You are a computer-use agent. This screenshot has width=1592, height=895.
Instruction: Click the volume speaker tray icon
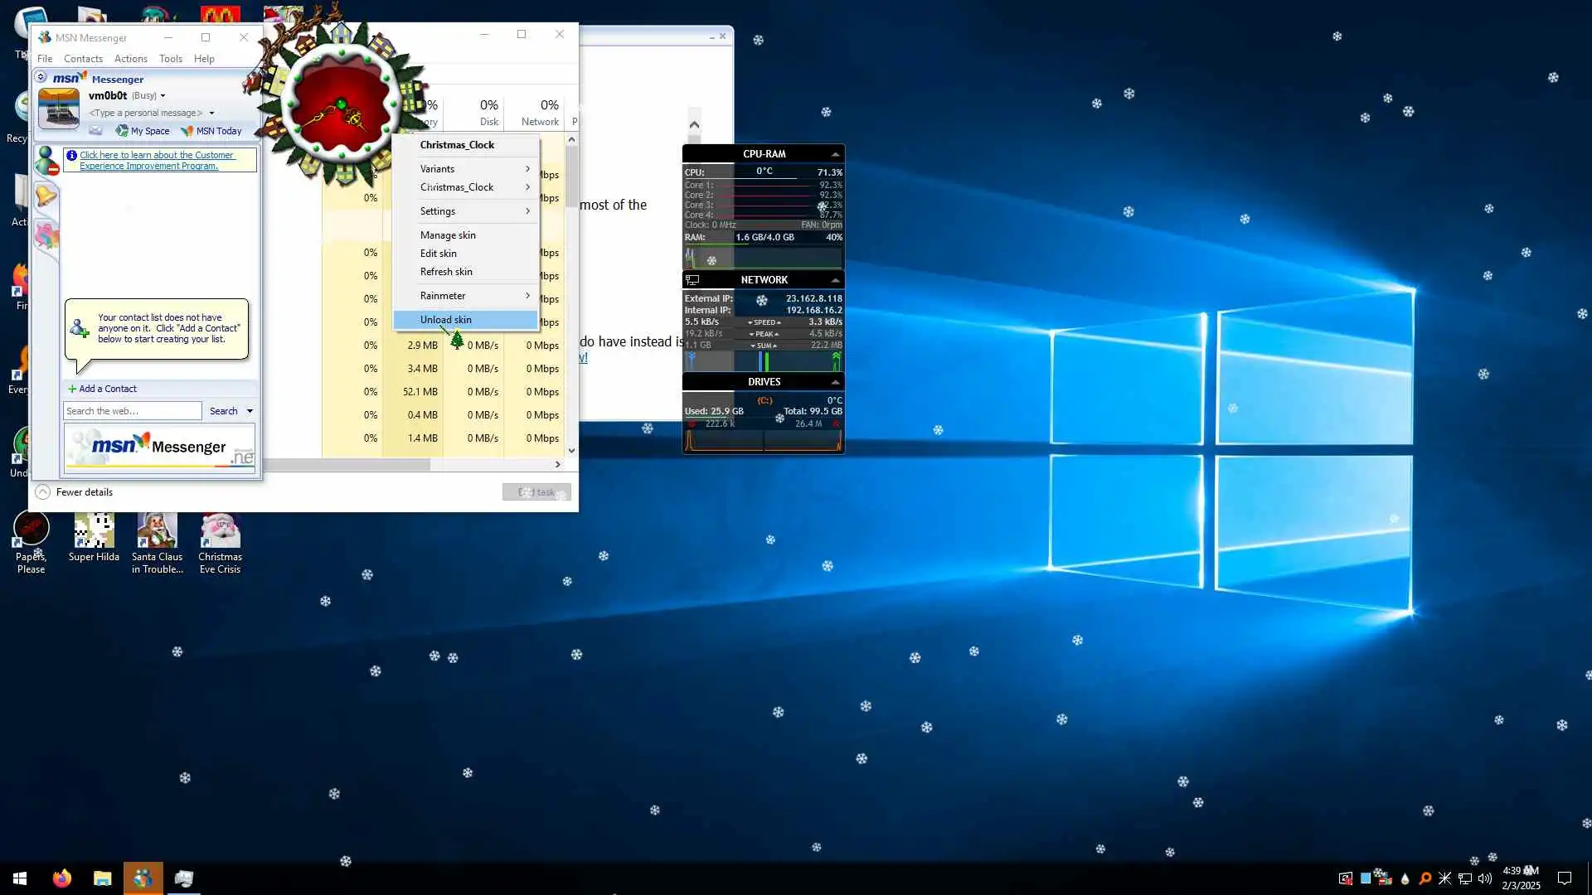(1484, 878)
